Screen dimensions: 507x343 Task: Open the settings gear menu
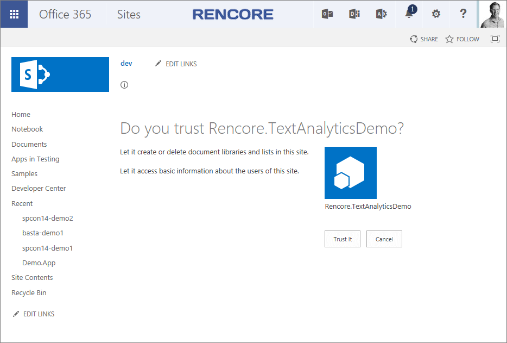(436, 14)
